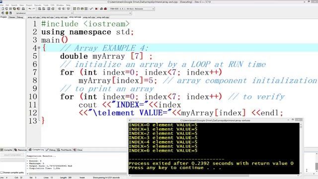The image size is (318, 179).
Task: Click the Replace toolbar icon
Action: point(43,9)
